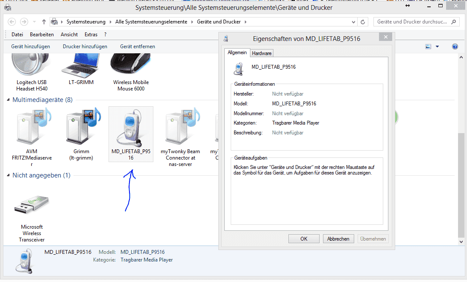
Task: Click the window title bar printer icon
Action: click(8, 8)
